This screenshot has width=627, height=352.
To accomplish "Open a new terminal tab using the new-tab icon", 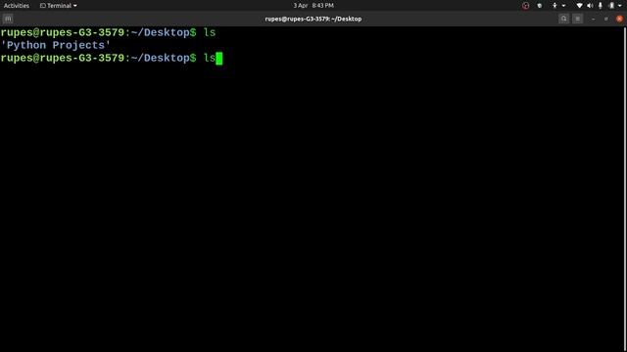I will tap(8, 19).
